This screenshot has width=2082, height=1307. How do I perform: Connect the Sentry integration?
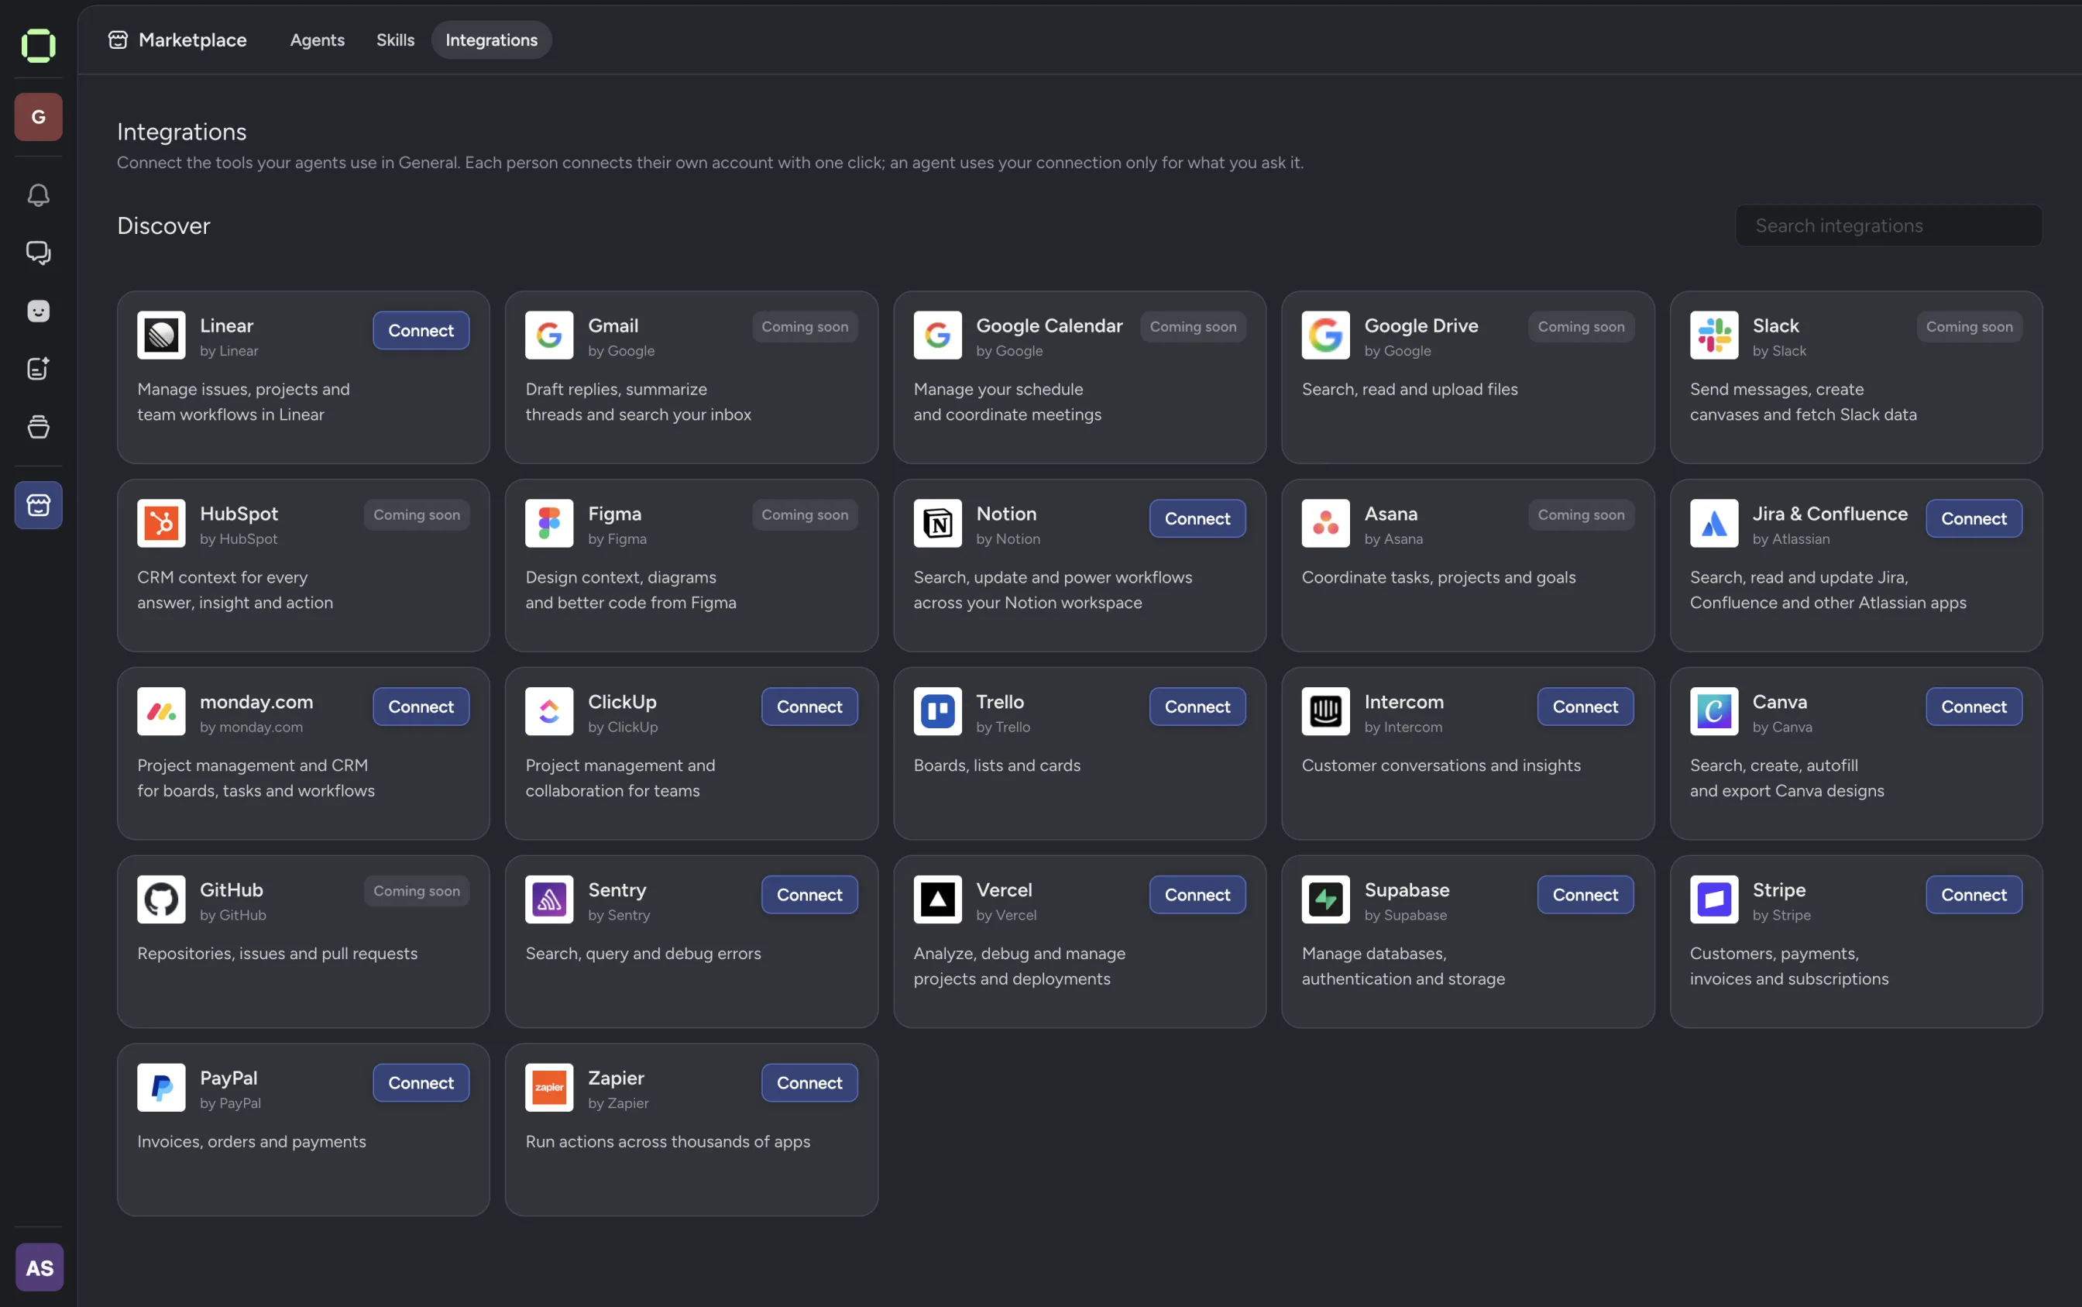tap(809, 895)
